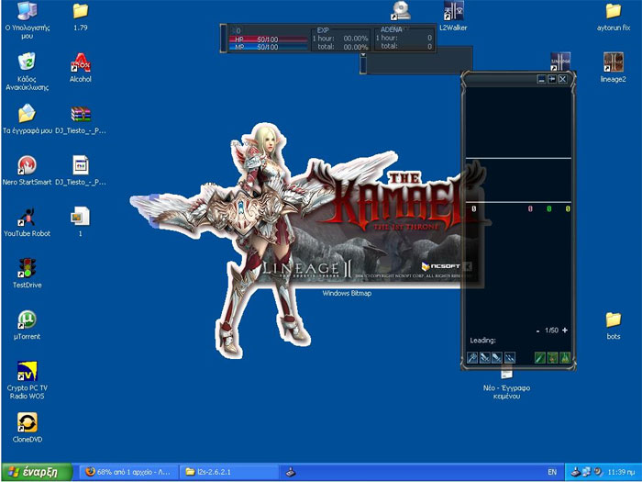Close the walker panel with X
The height and width of the screenshot is (482, 642).
(x=563, y=79)
